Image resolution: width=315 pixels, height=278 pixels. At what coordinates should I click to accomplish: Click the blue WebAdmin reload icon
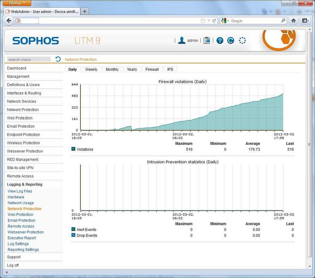coord(230,41)
